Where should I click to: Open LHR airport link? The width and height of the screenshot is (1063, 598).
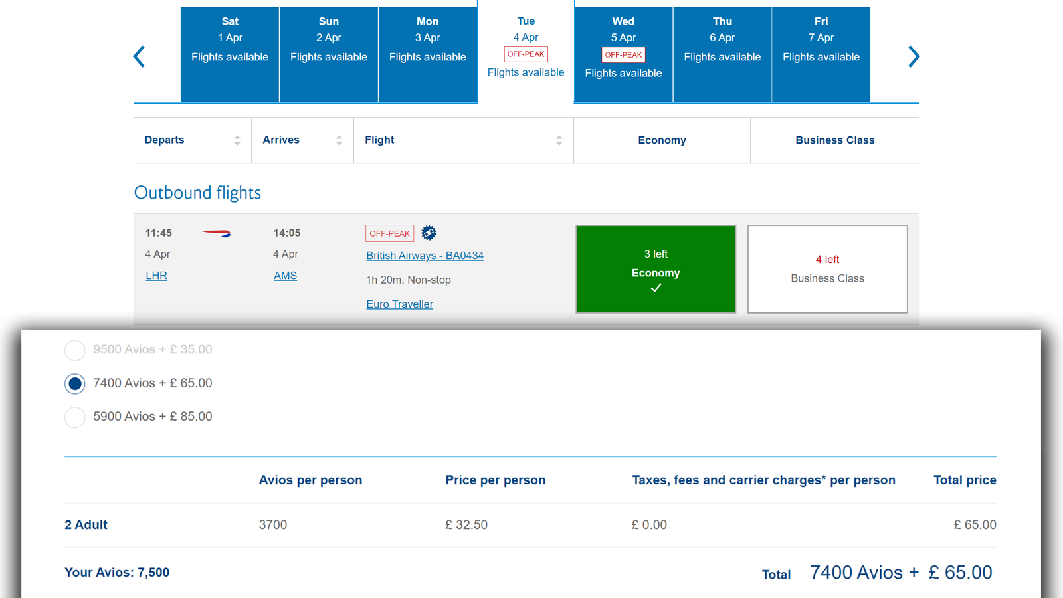click(156, 276)
